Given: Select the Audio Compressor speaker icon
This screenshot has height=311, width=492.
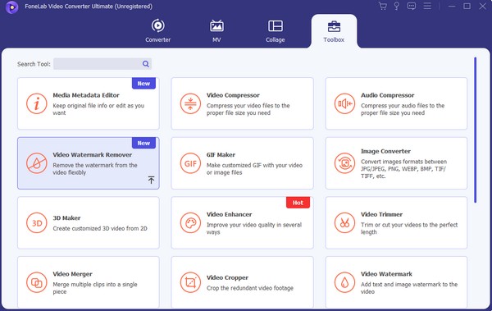Looking at the screenshot, I should click(344, 103).
